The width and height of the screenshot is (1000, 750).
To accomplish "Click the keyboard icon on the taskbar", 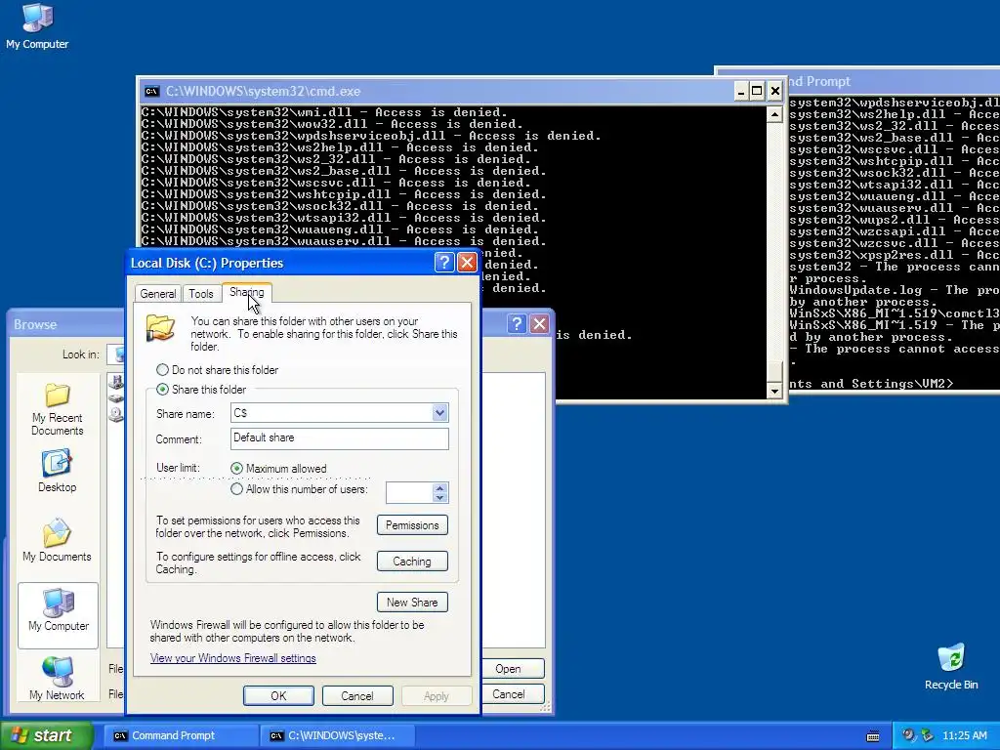I will coord(873,736).
